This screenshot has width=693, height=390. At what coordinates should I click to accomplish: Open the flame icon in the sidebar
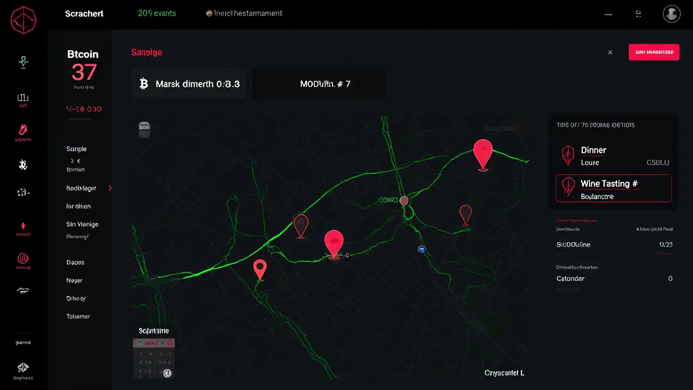(23, 130)
